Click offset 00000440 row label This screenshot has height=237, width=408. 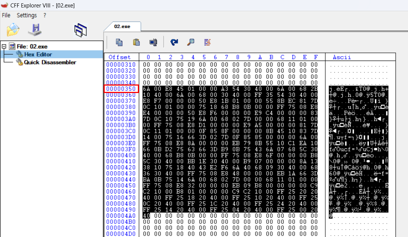pyautogui.click(x=121, y=180)
